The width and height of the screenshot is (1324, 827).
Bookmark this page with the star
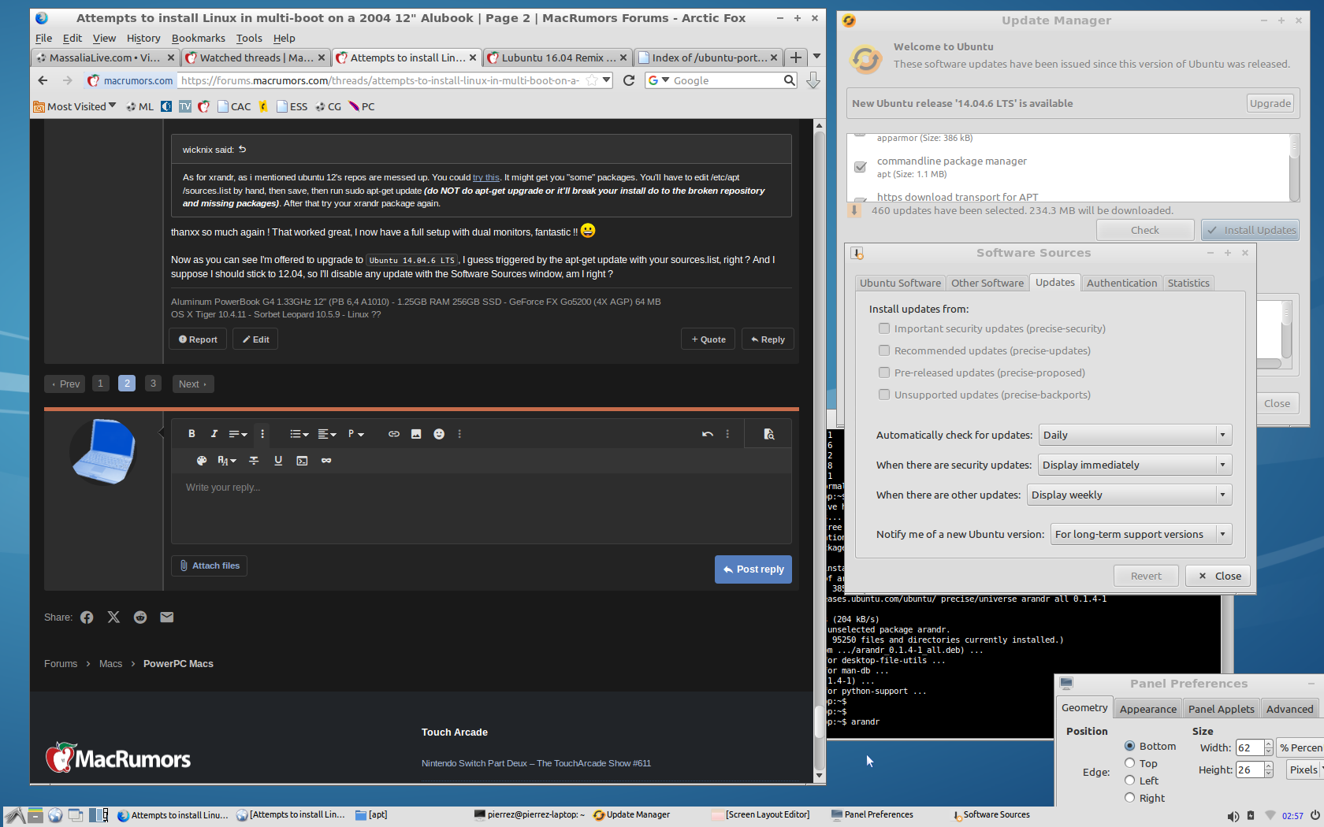[x=591, y=80]
